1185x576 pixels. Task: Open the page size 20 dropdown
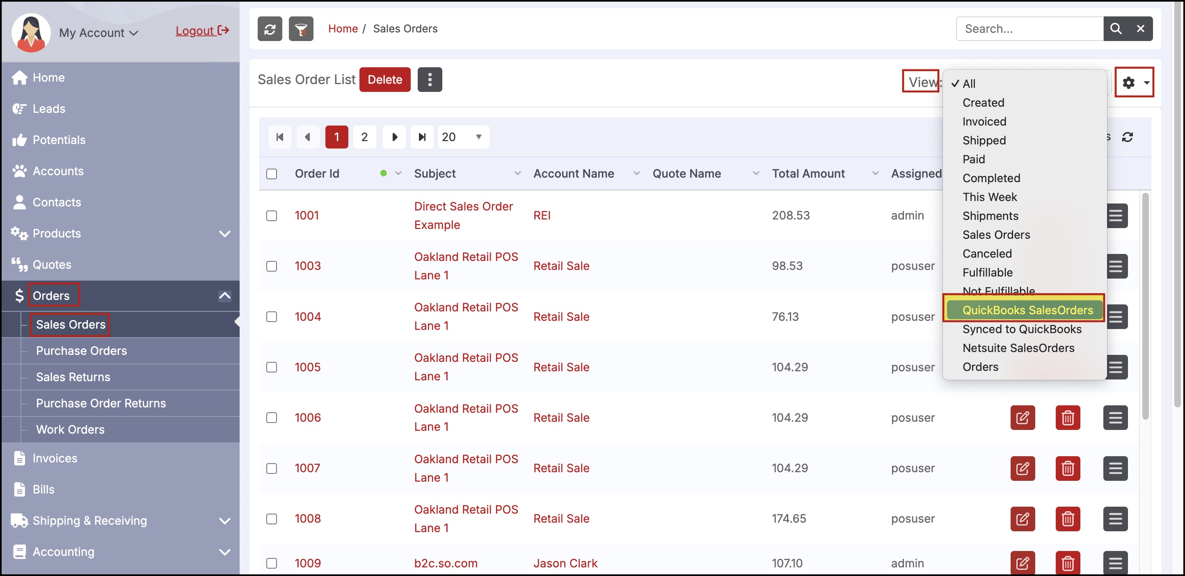(x=462, y=137)
